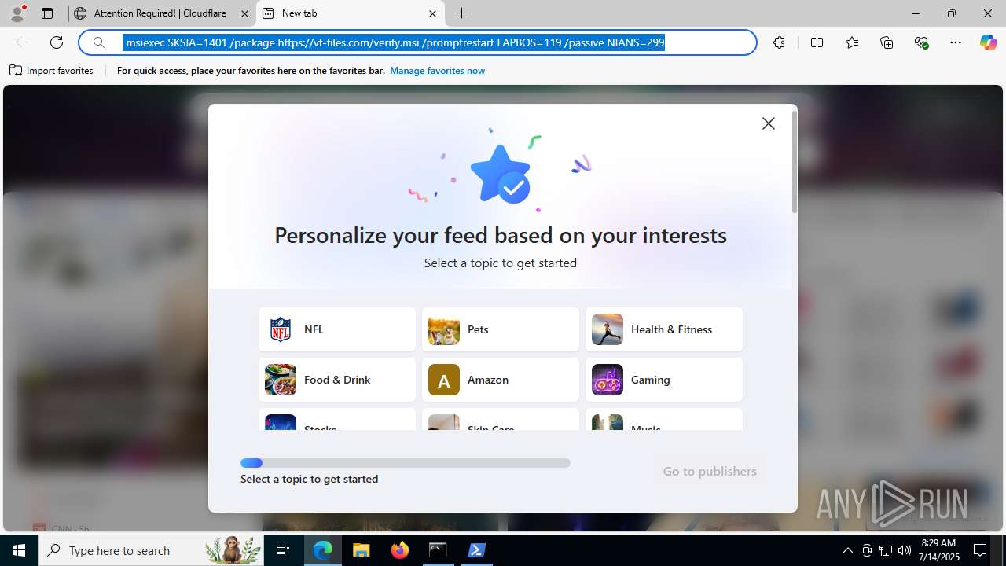Click the Type here to search box

click(151, 550)
